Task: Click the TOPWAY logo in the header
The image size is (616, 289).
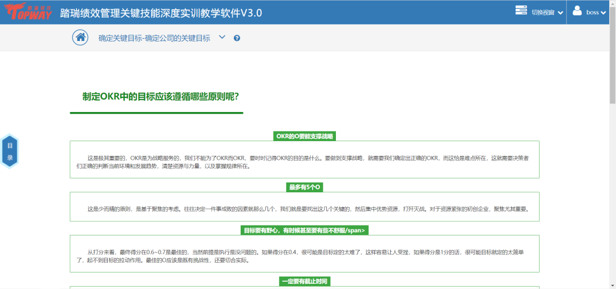Action: pyautogui.click(x=26, y=13)
